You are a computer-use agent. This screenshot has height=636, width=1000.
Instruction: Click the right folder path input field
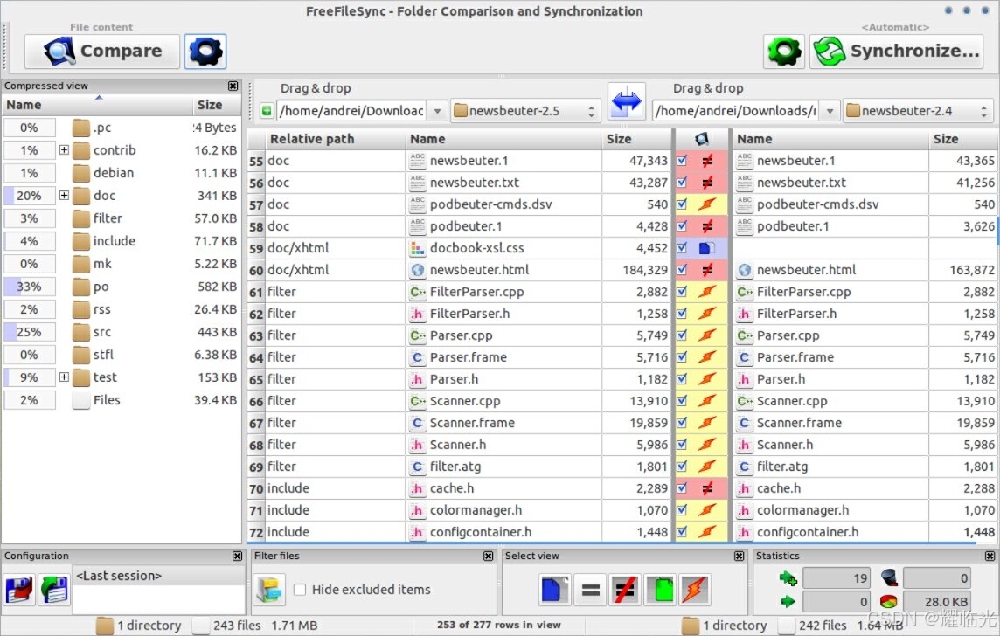click(736, 111)
